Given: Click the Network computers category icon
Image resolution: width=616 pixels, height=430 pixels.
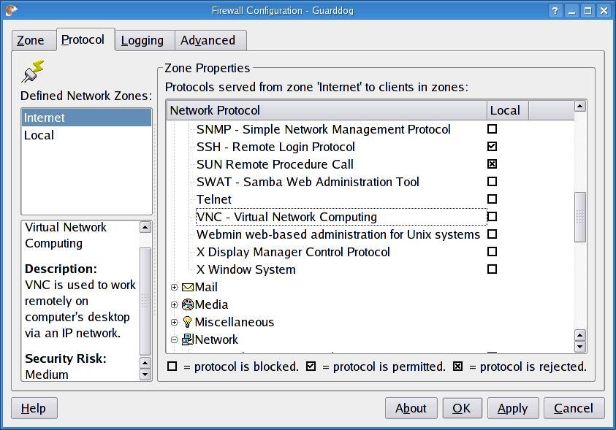Looking at the screenshot, I should click(x=187, y=339).
